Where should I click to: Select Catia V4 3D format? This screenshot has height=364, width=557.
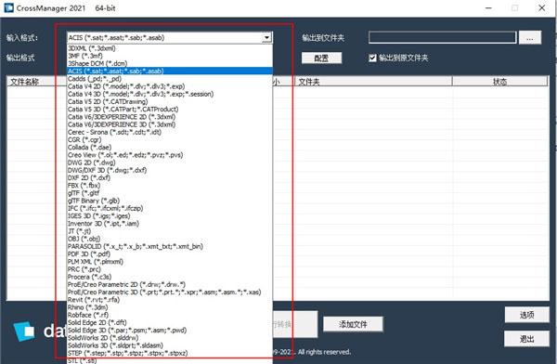tap(170, 94)
